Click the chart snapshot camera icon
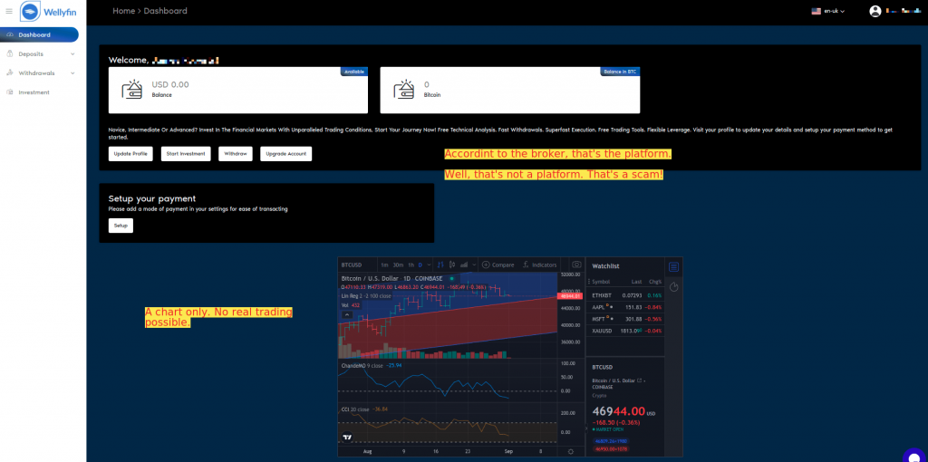 click(576, 265)
